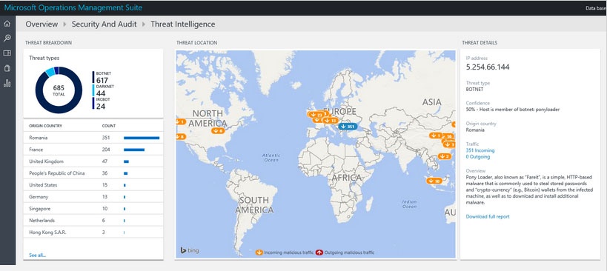This screenshot has width=607, height=271.
Task: Click the THREAT BREAKDOWN section header
Action: point(48,42)
